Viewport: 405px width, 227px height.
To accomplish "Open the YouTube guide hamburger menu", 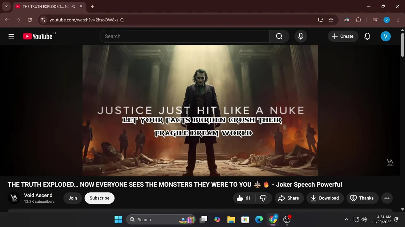I will click(x=11, y=36).
